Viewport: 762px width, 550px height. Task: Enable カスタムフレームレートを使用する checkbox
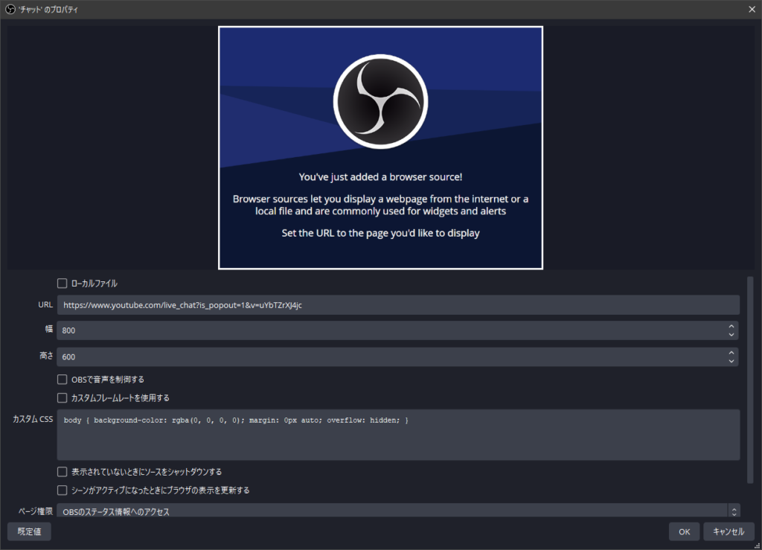pyautogui.click(x=63, y=398)
